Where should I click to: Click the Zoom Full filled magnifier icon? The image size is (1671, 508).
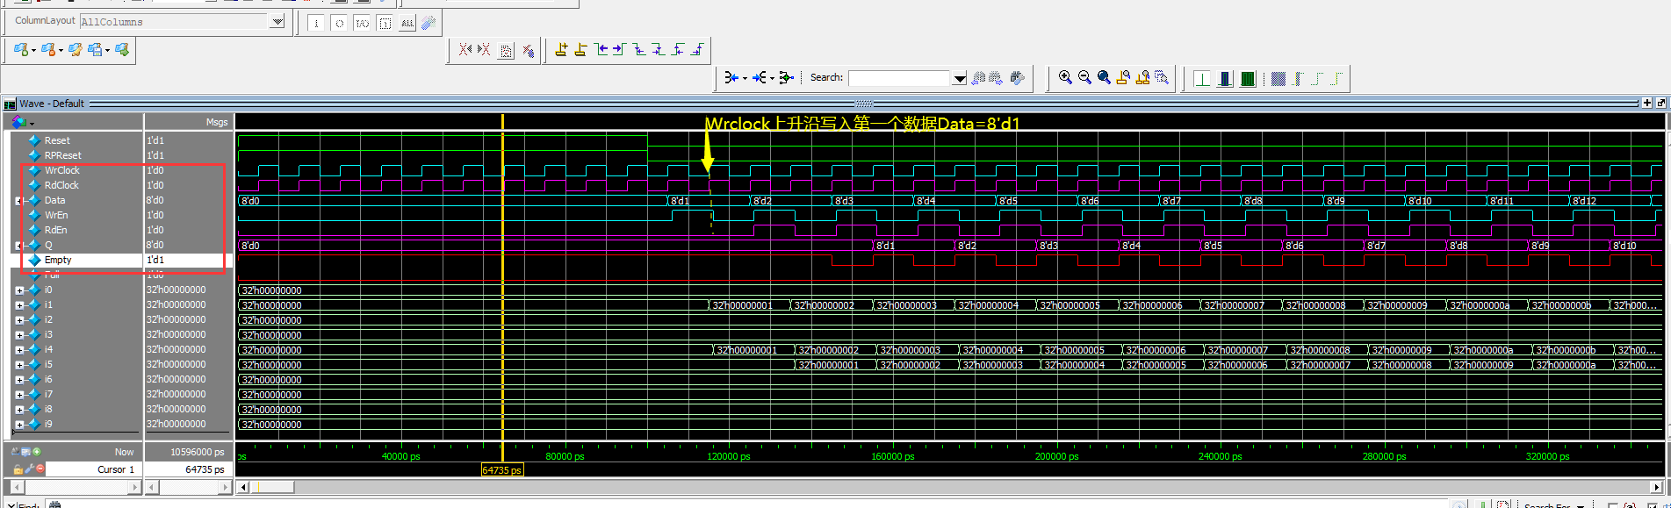(1104, 77)
